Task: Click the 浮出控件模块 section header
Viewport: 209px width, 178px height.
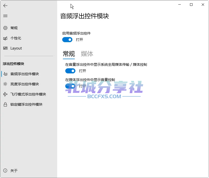Action: click(x=13, y=64)
